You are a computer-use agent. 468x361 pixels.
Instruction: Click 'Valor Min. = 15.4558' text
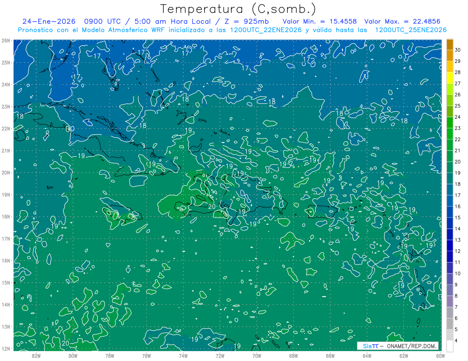click(319, 21)
